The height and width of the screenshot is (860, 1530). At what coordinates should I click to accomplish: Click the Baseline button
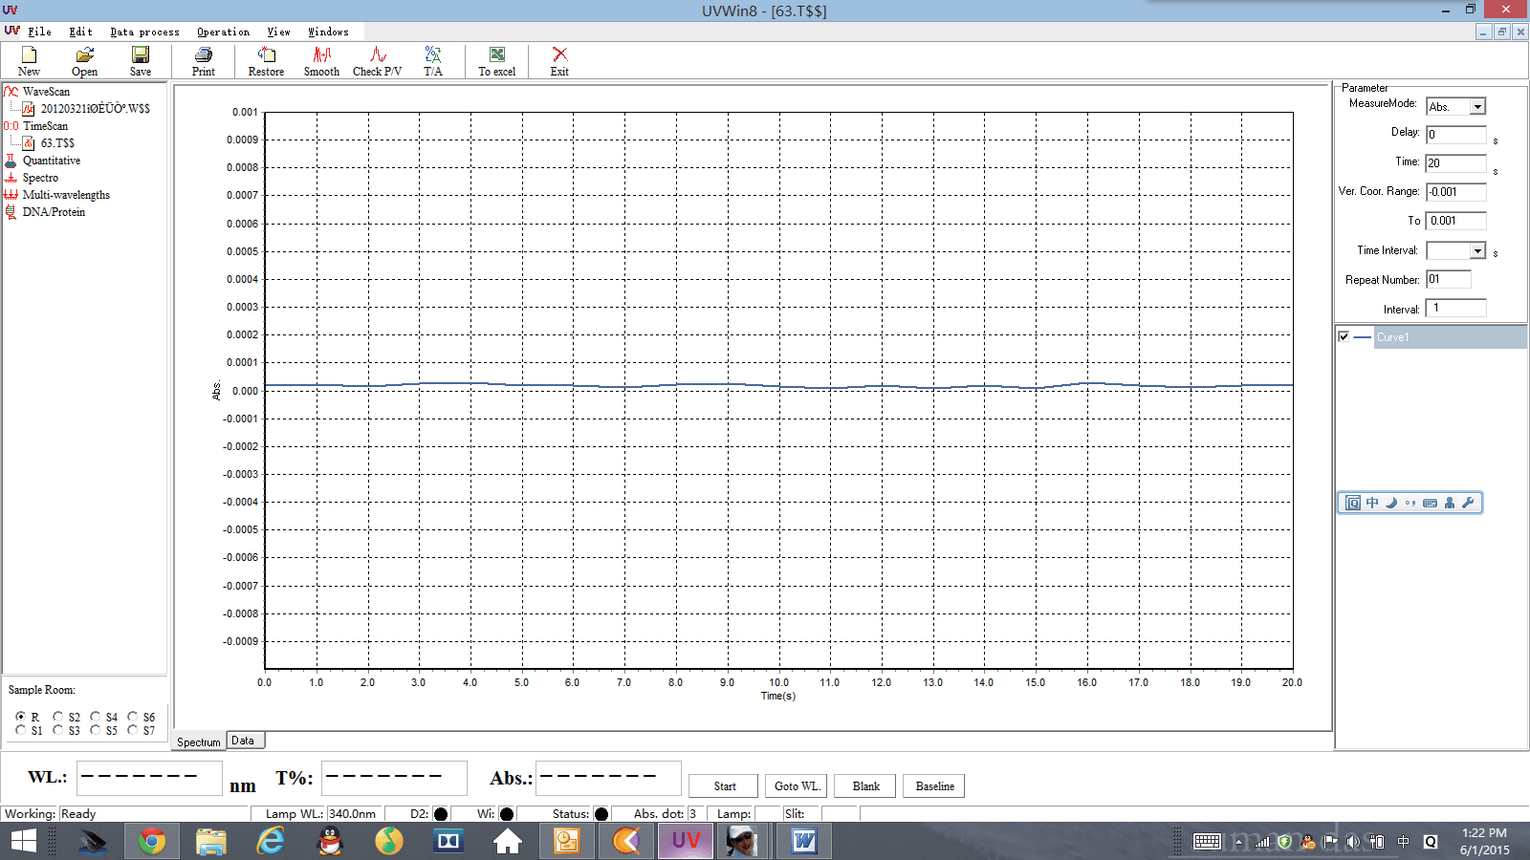click(934, 786)
